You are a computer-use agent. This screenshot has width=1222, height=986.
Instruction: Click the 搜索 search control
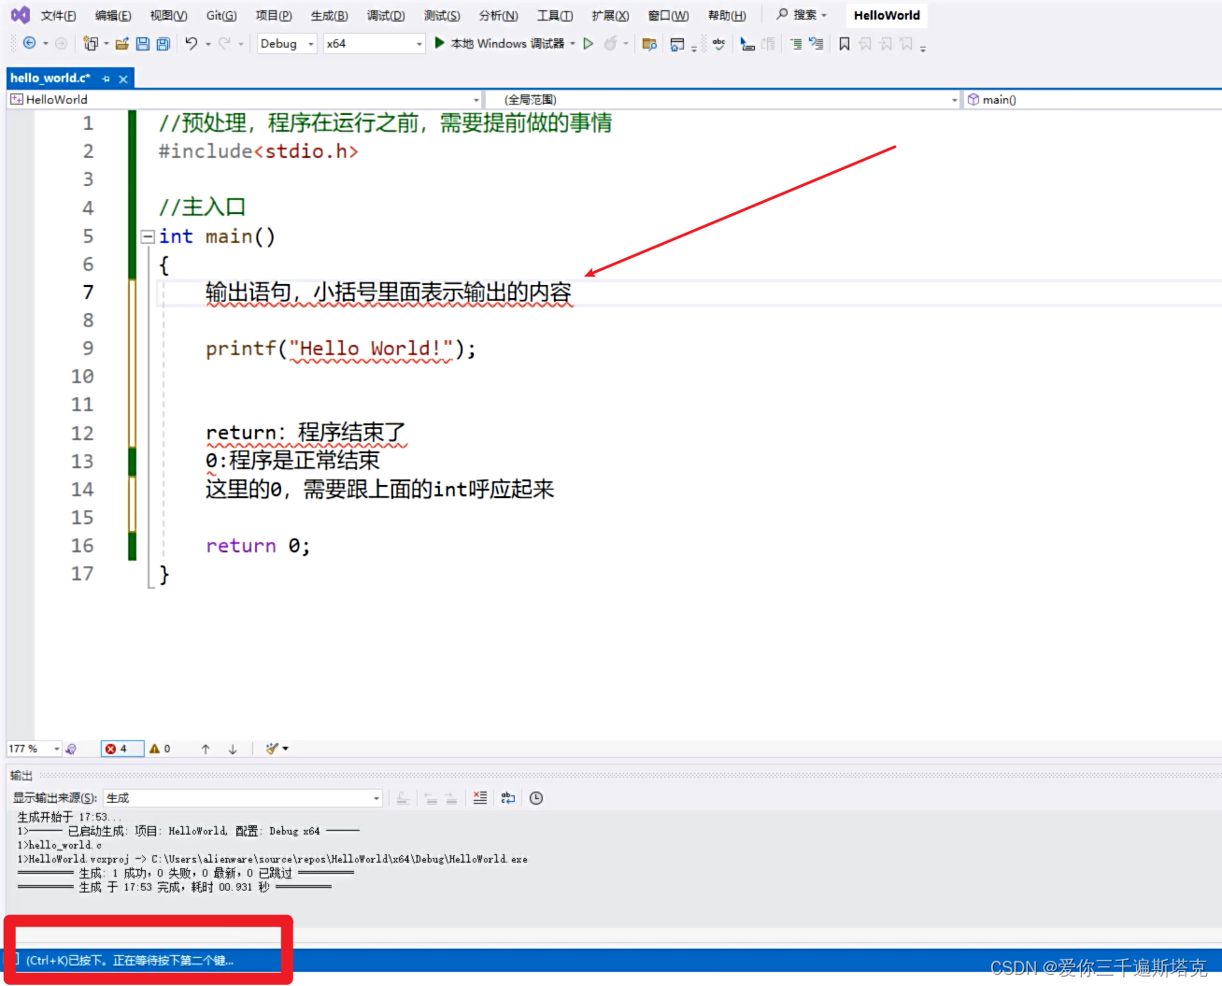[799, 15]
